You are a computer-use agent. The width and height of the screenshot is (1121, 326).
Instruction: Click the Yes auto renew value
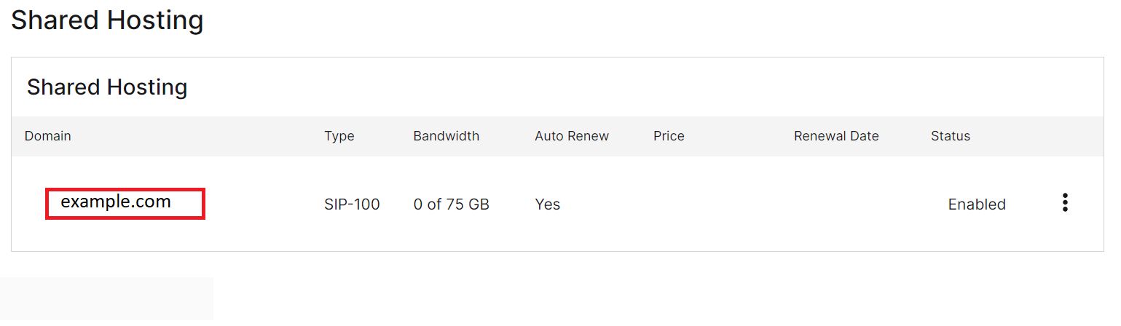(x=547, y=204)
